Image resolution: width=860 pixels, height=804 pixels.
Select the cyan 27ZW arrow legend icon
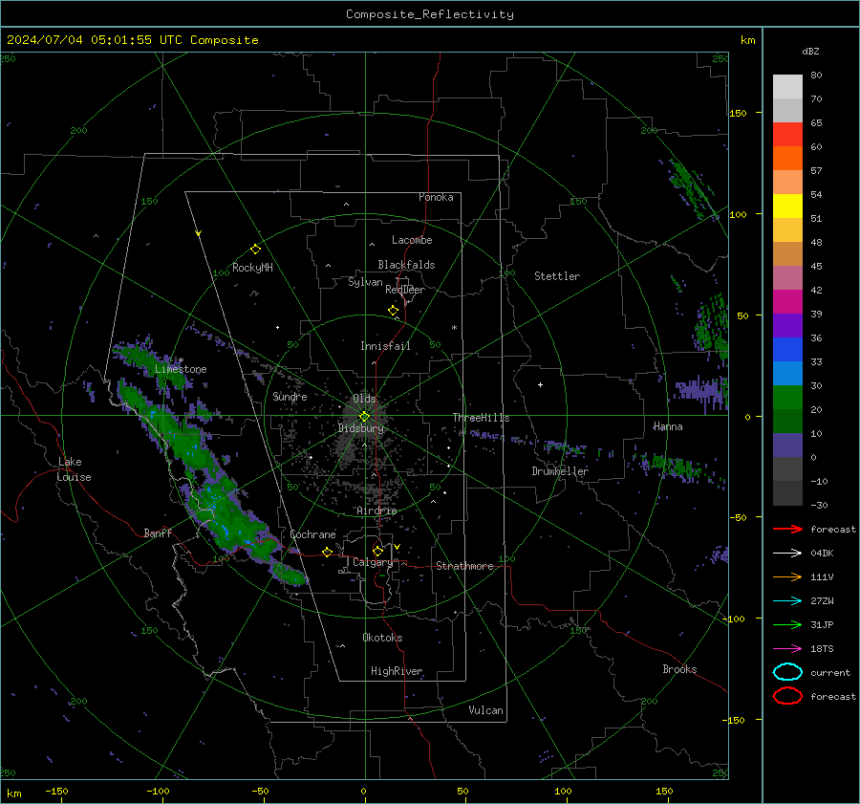[x=787, y=601]
